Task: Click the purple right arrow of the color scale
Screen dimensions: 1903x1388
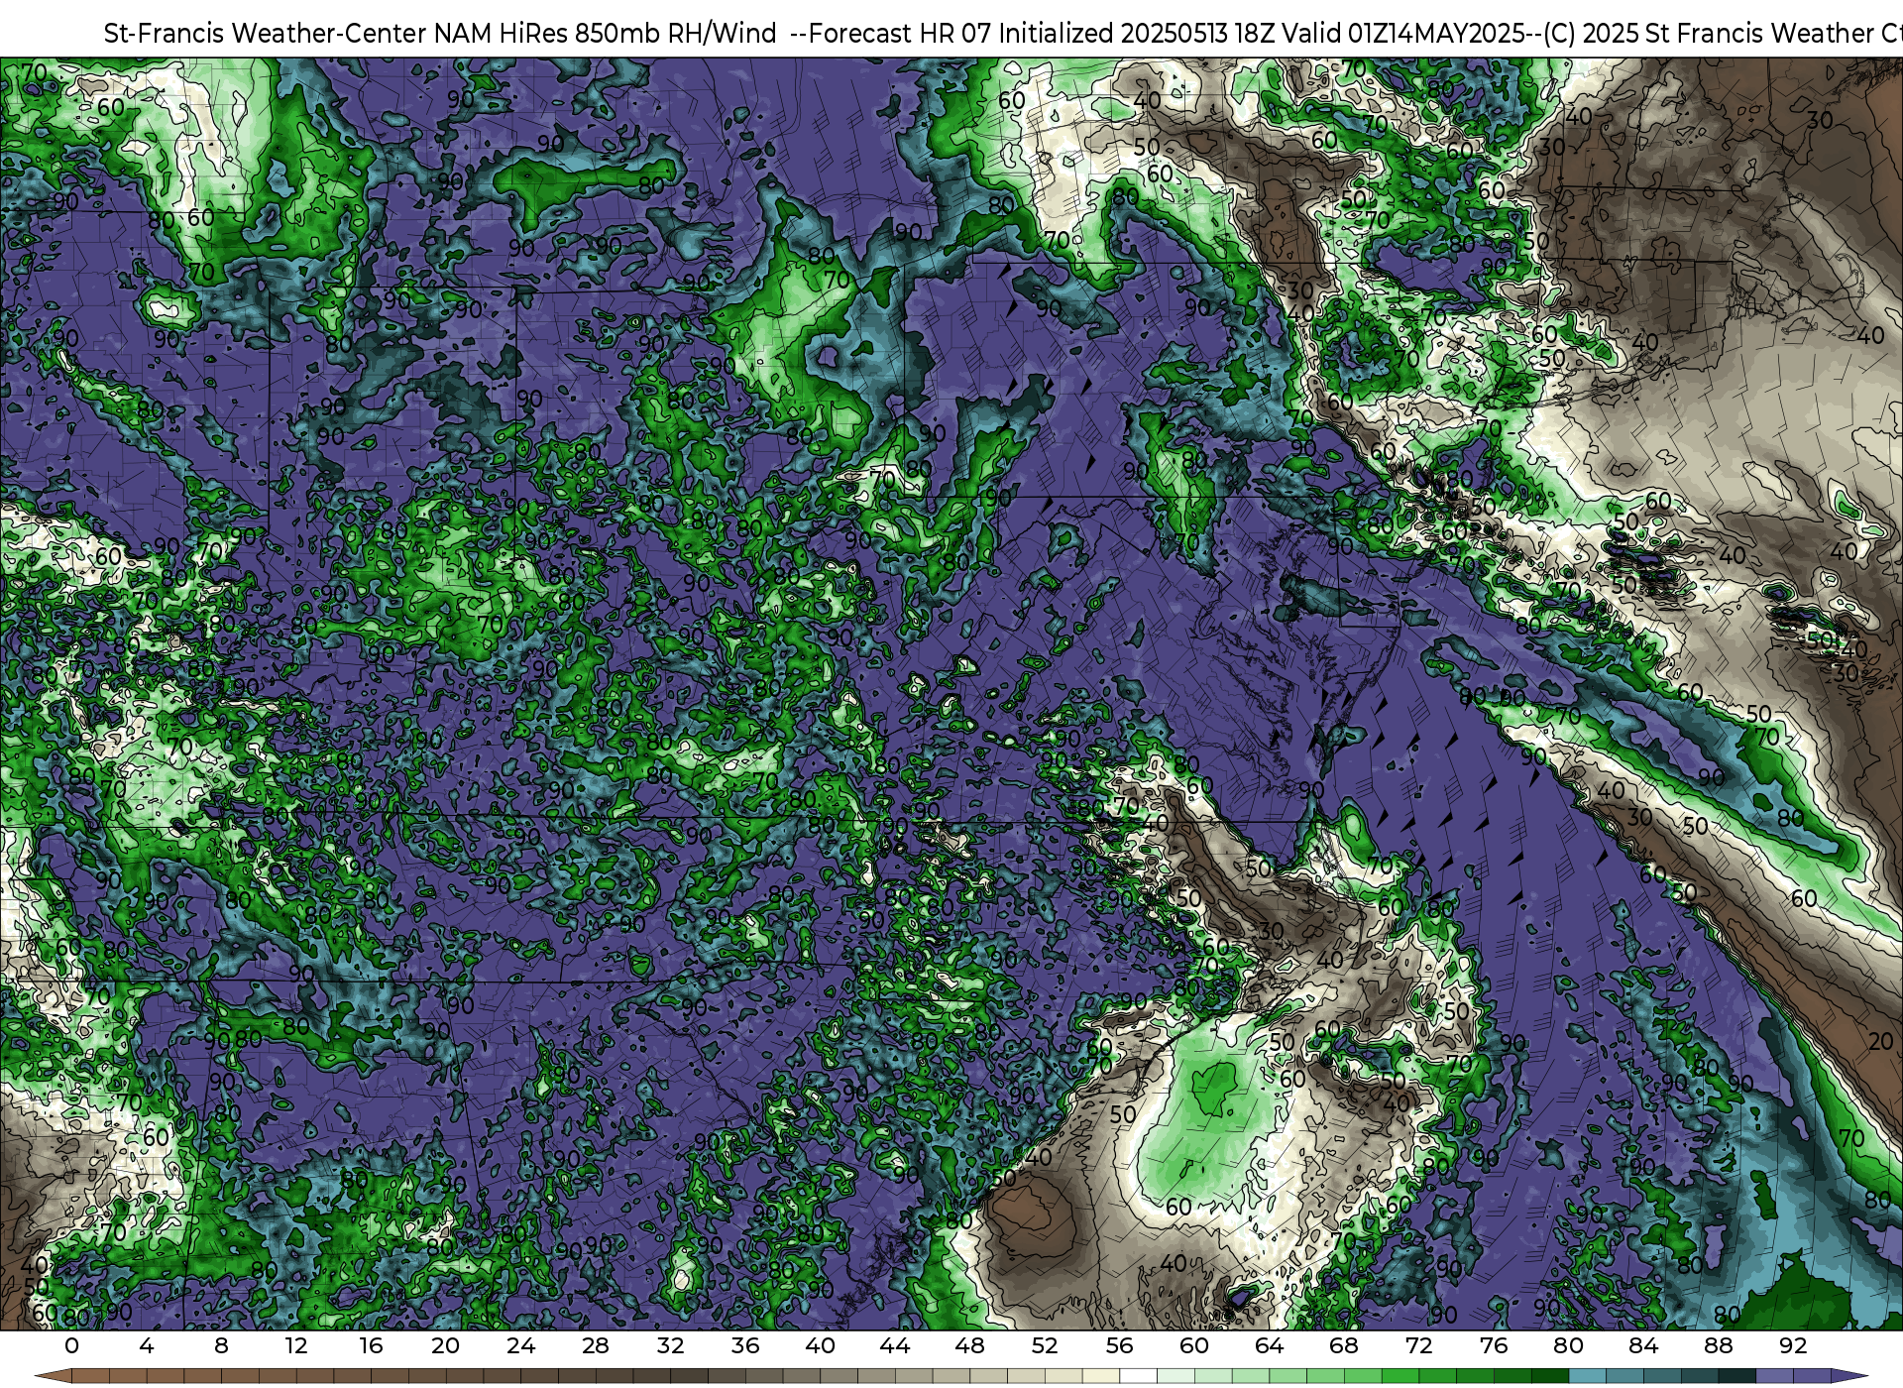Action: [x=1849, y=1376]
